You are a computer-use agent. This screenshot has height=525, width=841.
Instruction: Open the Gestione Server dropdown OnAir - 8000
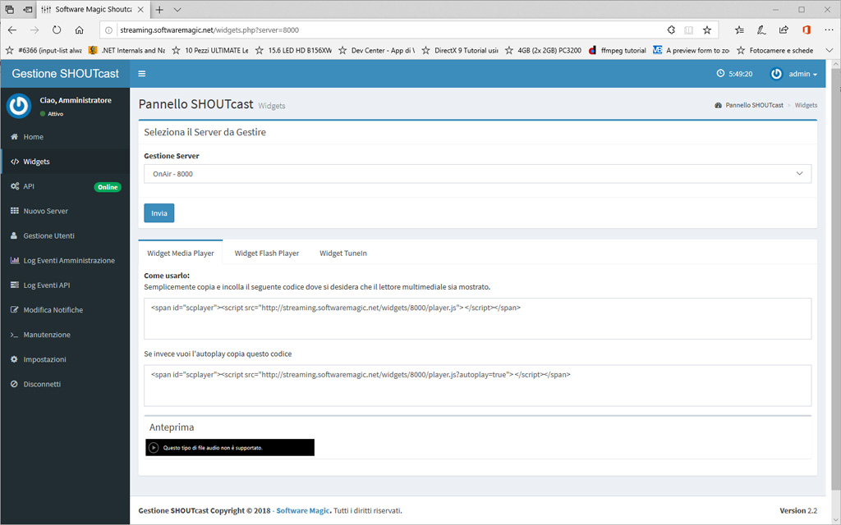477,174
